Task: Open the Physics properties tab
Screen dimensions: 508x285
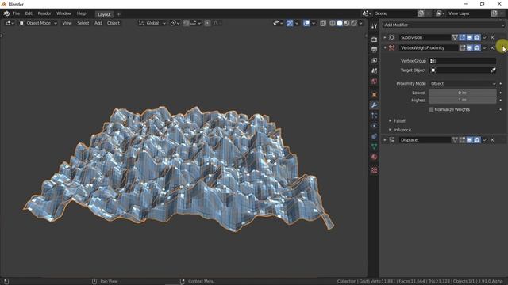Action: (374, 126)
